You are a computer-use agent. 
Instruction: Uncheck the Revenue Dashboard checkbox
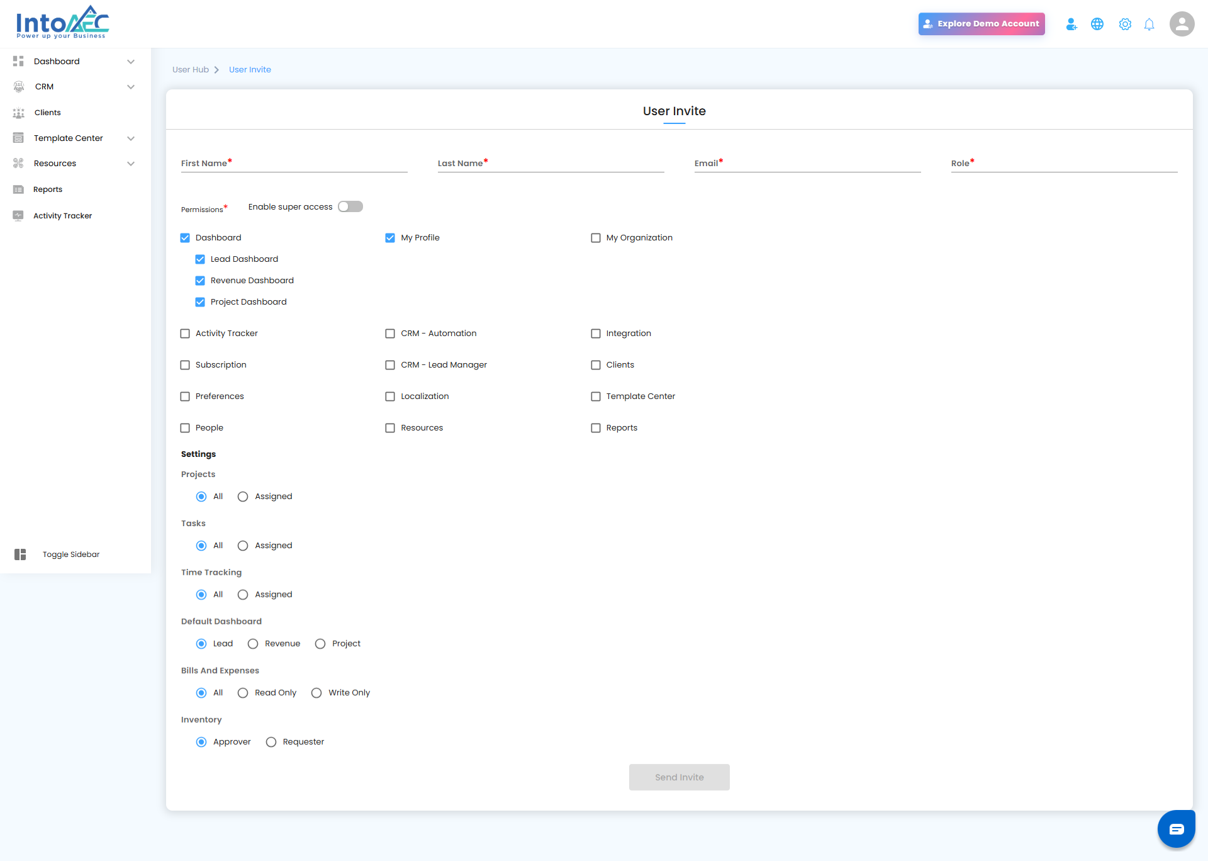pyautogui.click(x=200, y=281)
